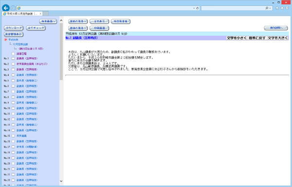Open the Favorites star icon
292x187 pixels.
[x=282, y=8]
